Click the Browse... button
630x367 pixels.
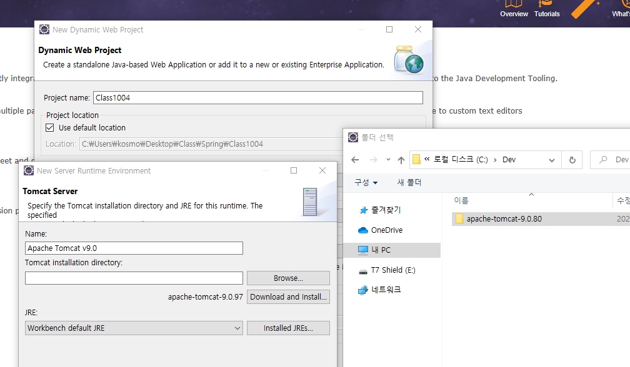pyautogui.click(x=288, y=278)
